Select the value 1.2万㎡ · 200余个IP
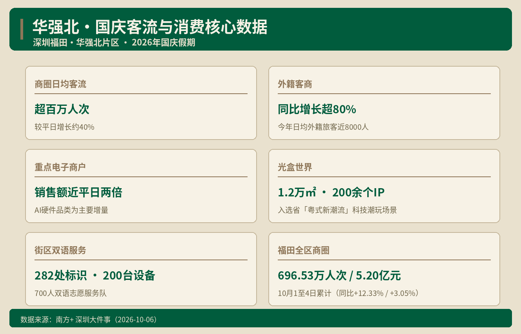Image resolution: width=521 pixels, height=334 pixels. (x=331, y=192)
